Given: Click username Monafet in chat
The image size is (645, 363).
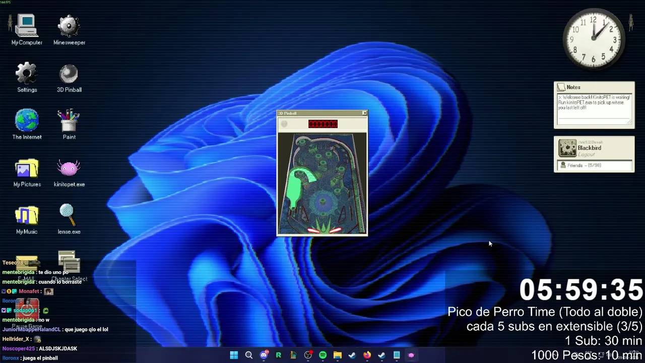Looking at the screenshot, I should click(x=29, y=291).
